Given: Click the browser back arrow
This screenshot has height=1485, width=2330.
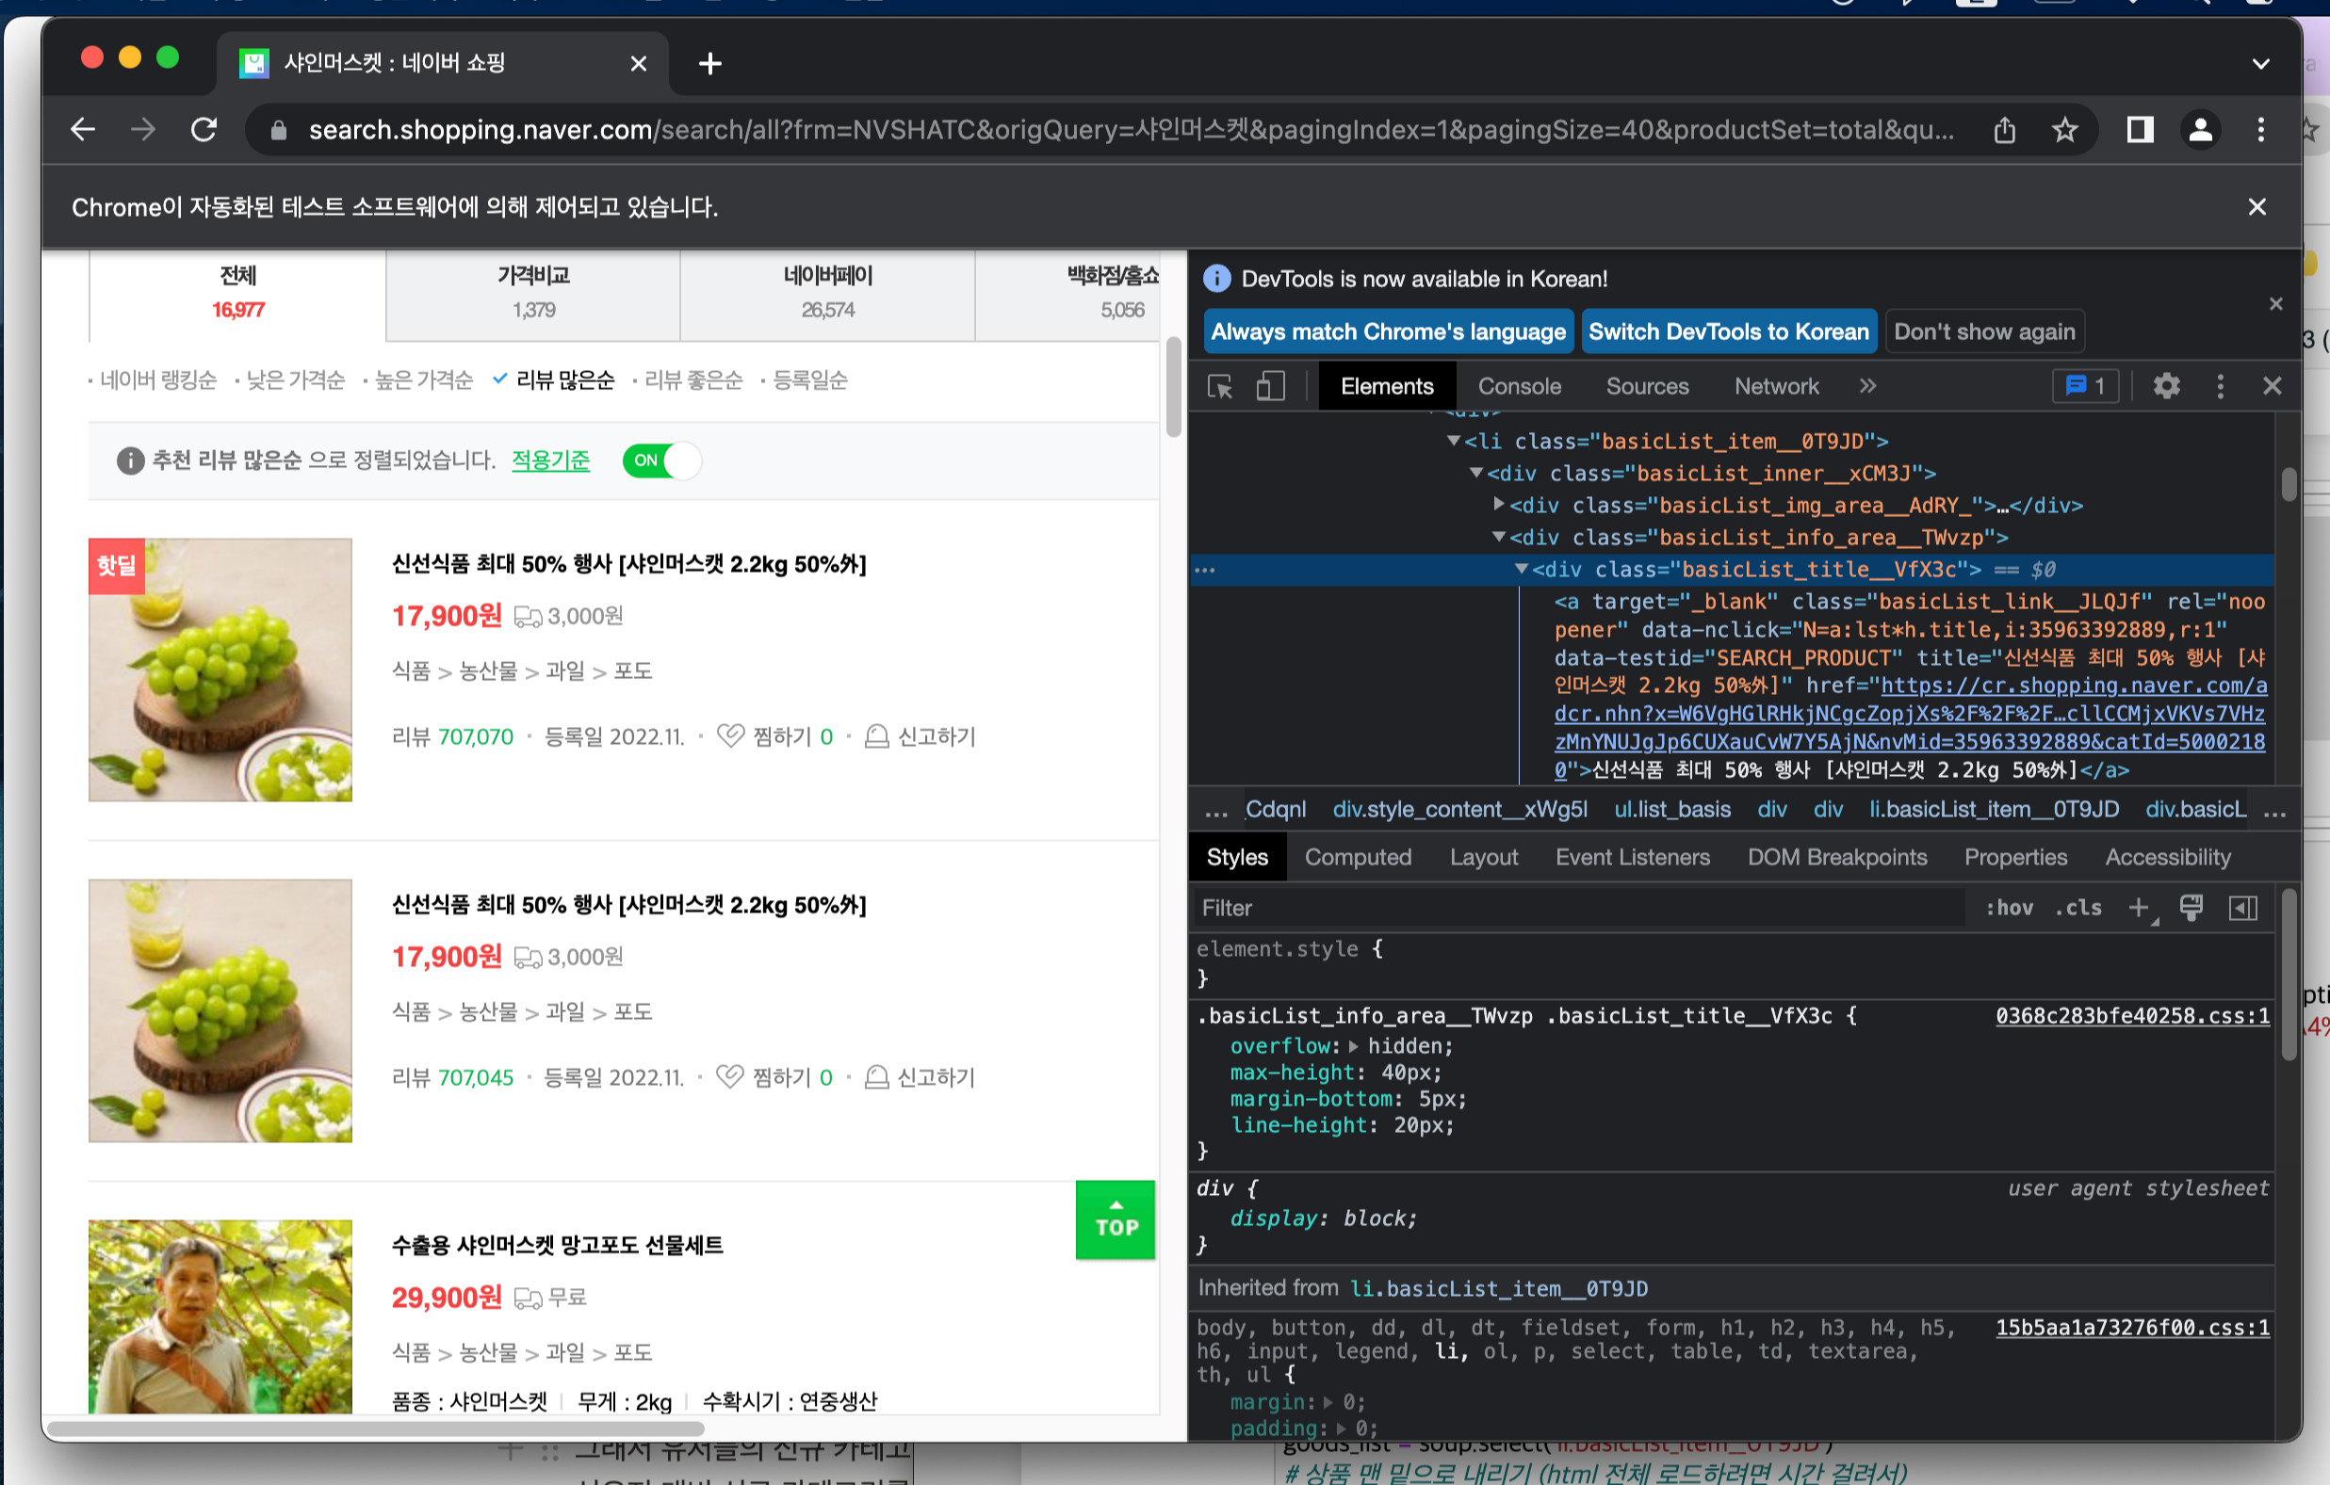Looking at the screenshot, I should [x=83, y=130].
